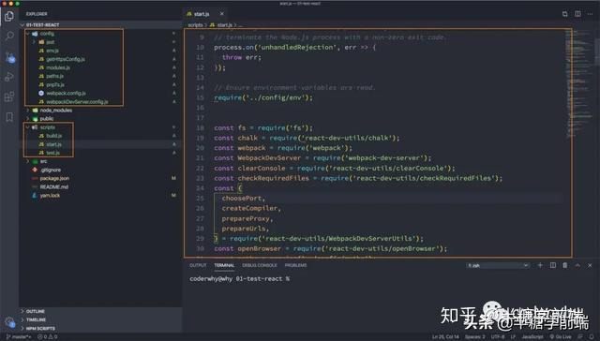Open build.js in scripts folder
This screenshot has width=600, height=341.
click(x=53, y=136)
